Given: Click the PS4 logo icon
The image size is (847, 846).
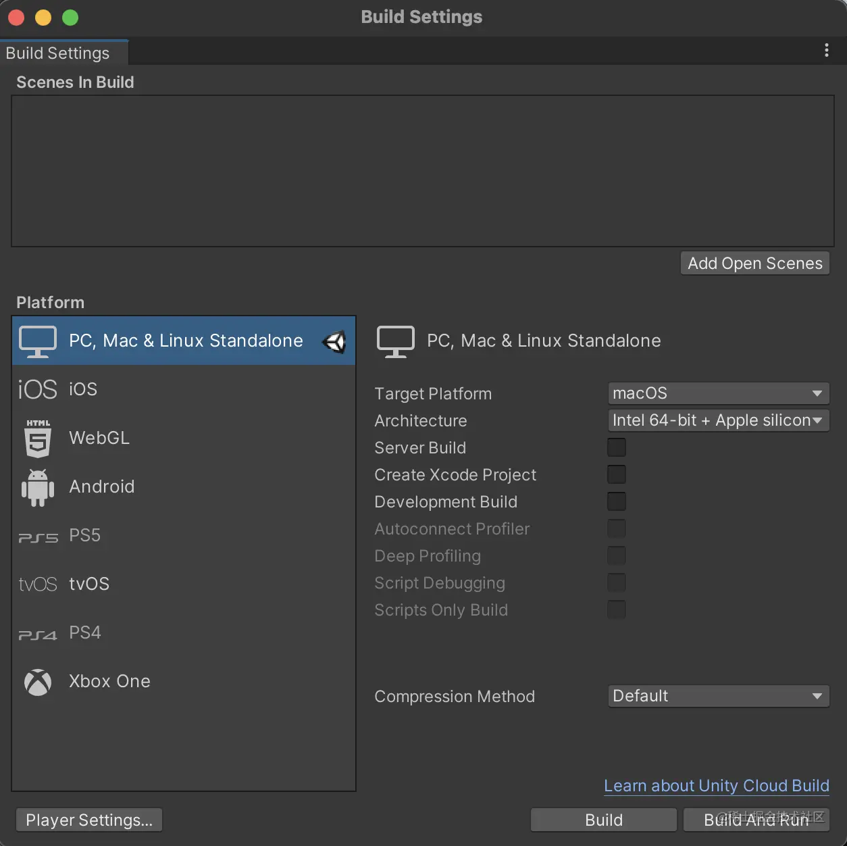Looking at the screenshot, I should [38, 635].
